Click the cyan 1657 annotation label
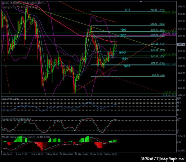This screenshot has width=186, height=162. pyautogui.click(x=127, y=66)
